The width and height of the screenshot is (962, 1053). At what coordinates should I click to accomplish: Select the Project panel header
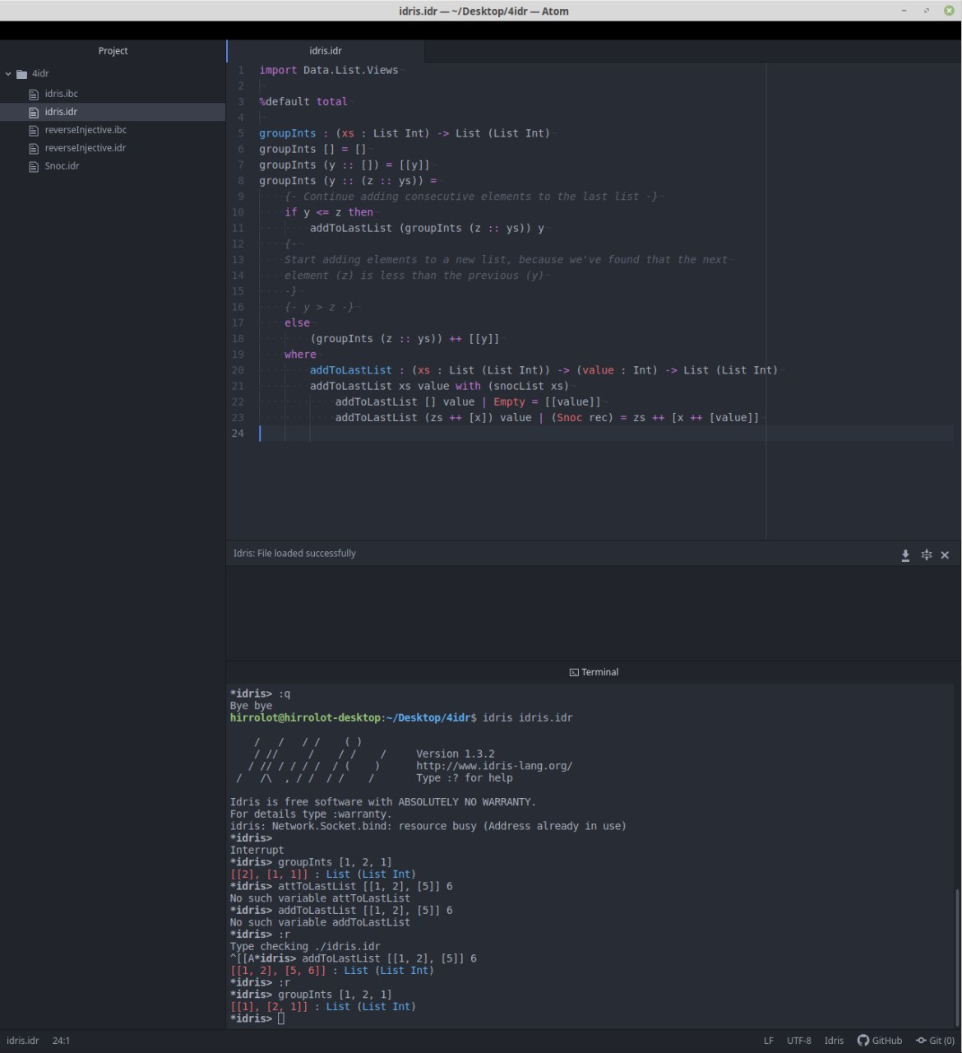coord(113,51)
